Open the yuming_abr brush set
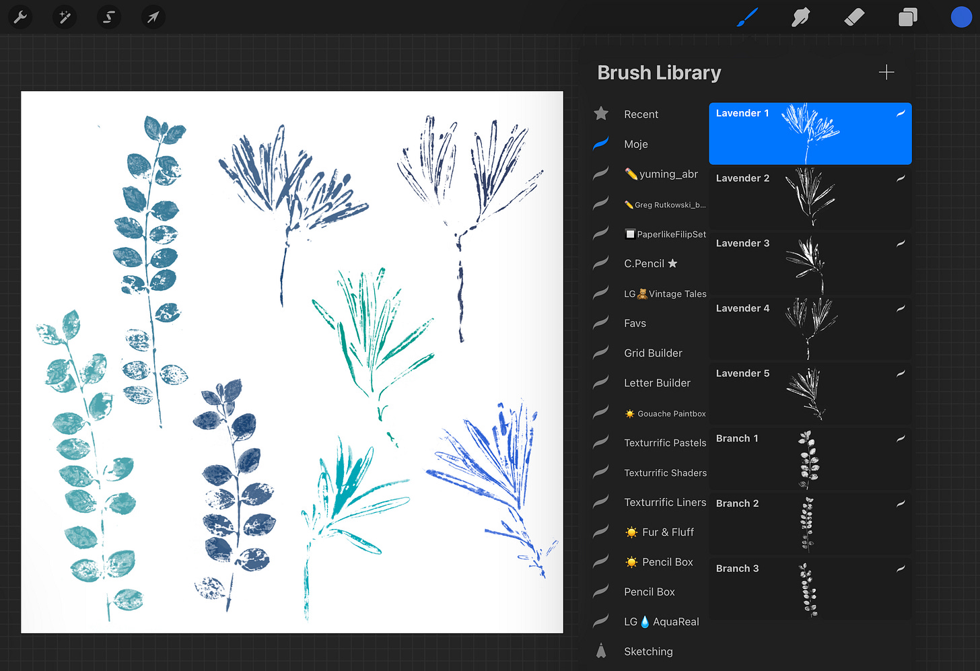 point(661,174)
